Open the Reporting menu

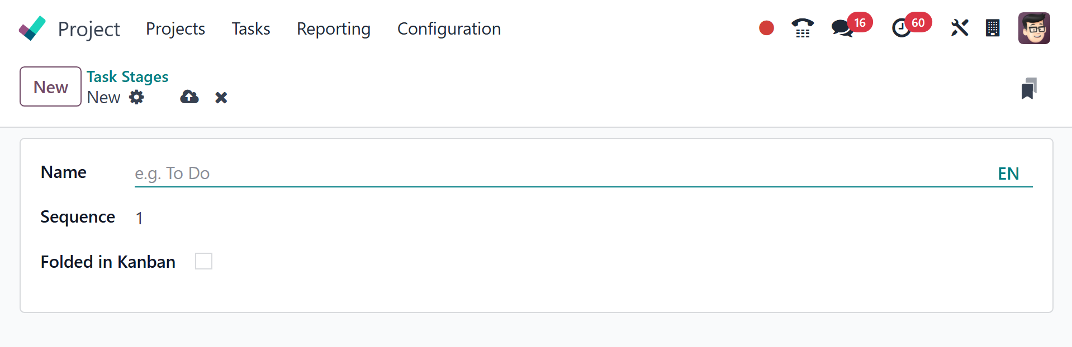point(333,28)
